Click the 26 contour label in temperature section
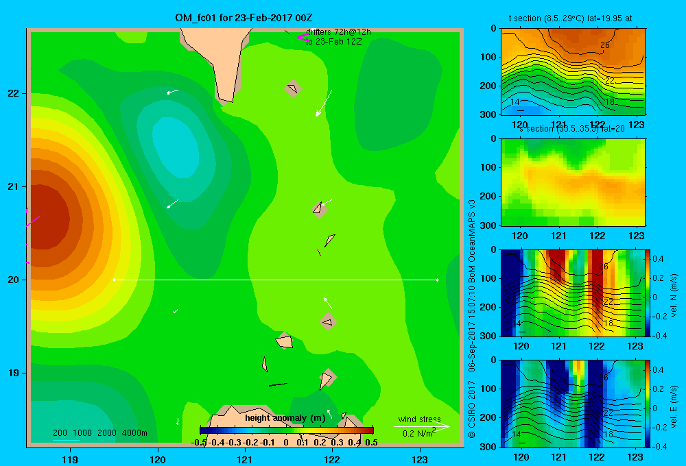The width and height of the screenshot is (686, 466). tap(604, 45)
